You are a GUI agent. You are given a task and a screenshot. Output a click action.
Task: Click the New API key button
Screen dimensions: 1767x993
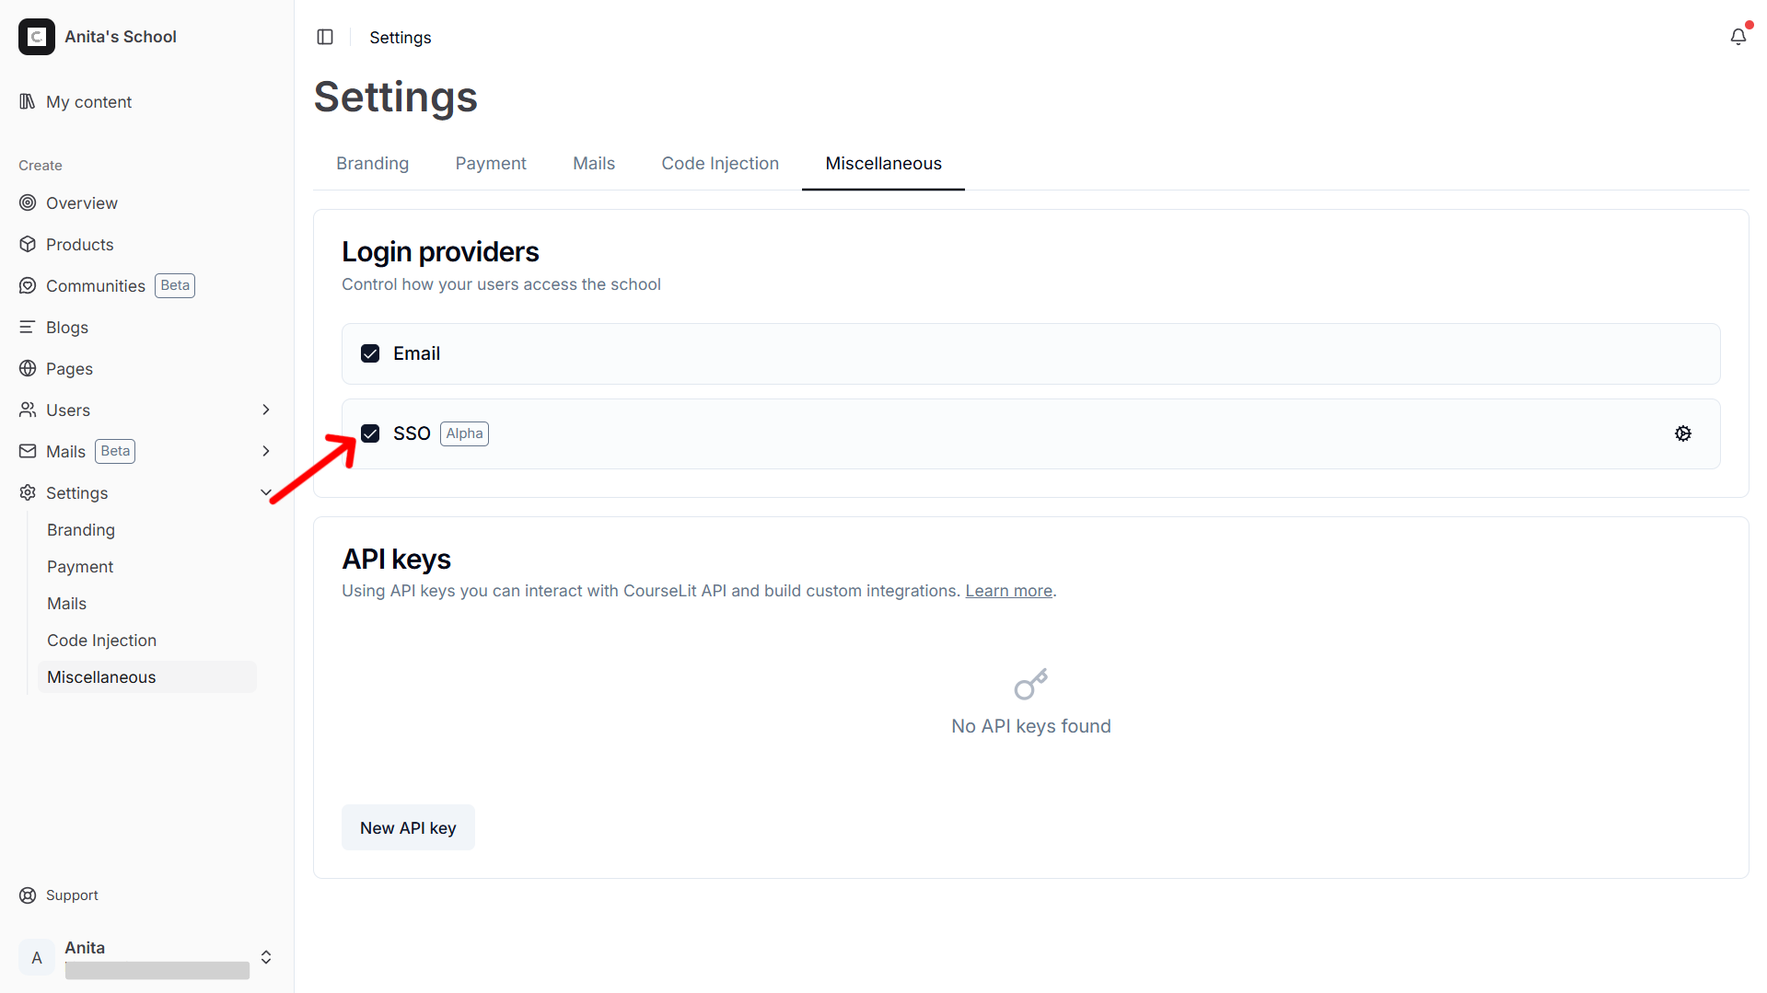(408, 826)
